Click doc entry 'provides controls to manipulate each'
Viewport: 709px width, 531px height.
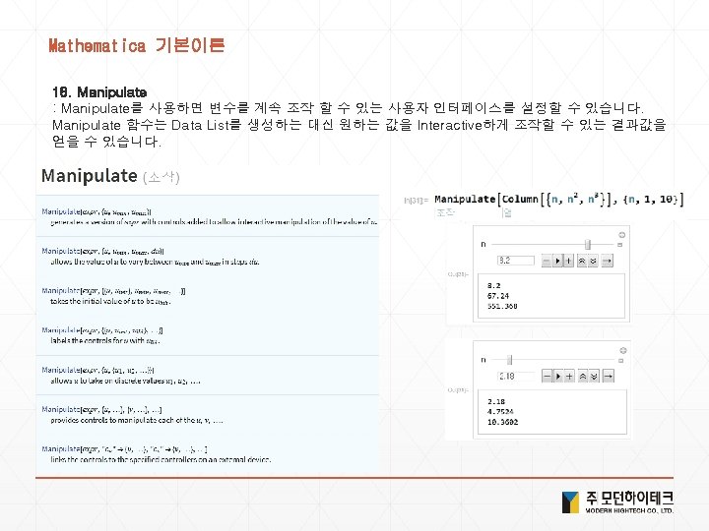coord(137,420)
